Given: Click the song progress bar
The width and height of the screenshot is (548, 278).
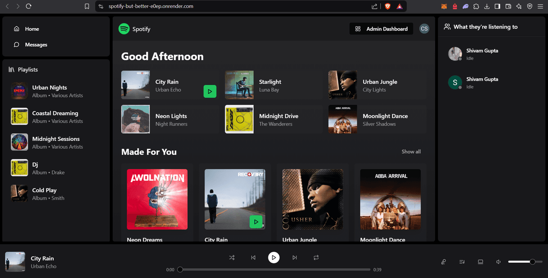Looking at the screenshot, I should coord(274,269).
